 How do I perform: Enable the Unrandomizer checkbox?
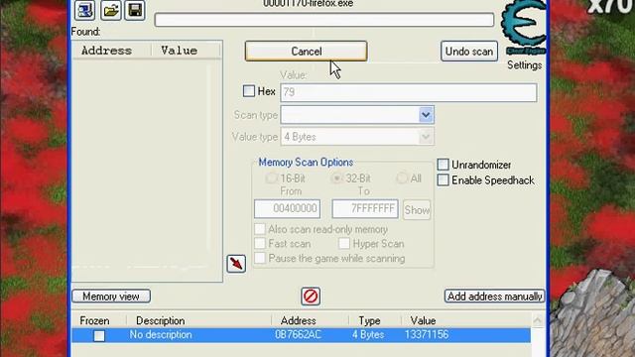444,165
